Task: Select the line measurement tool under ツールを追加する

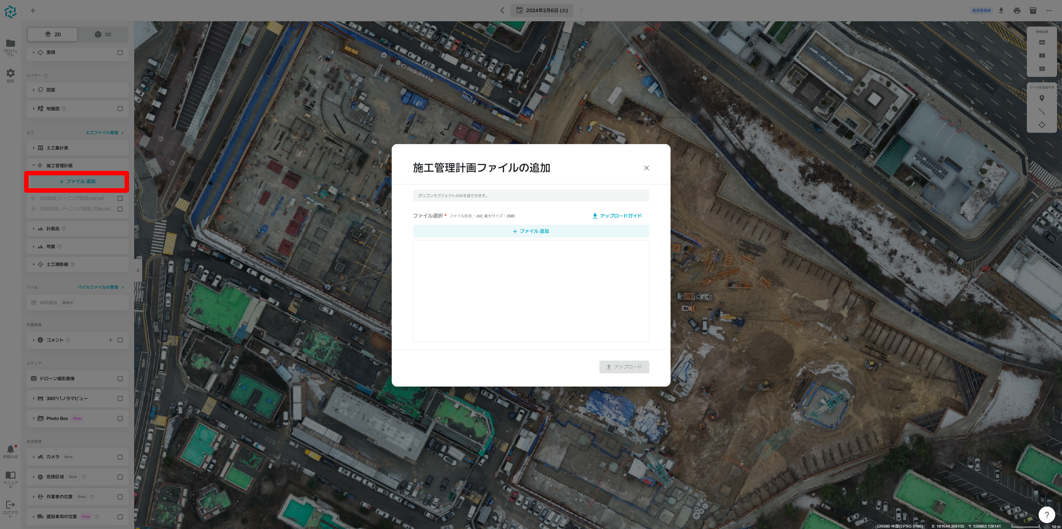Action: [1042, 112]
